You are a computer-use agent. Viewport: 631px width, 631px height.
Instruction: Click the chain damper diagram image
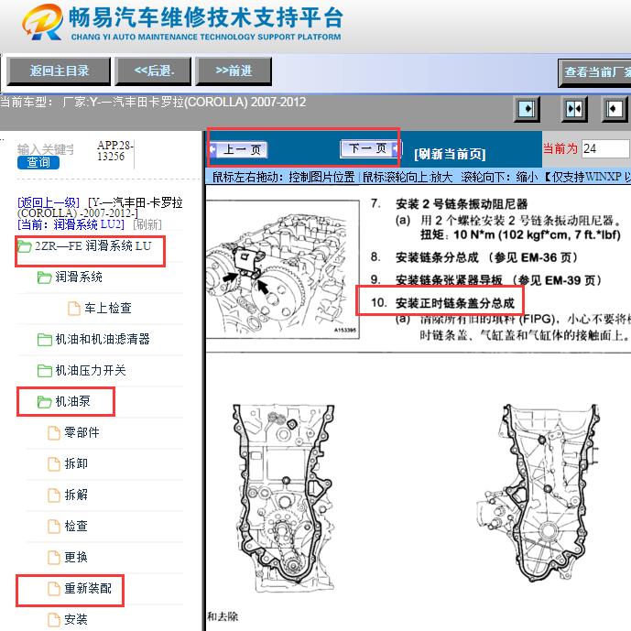pyautogui.click(x=283, y=269)
